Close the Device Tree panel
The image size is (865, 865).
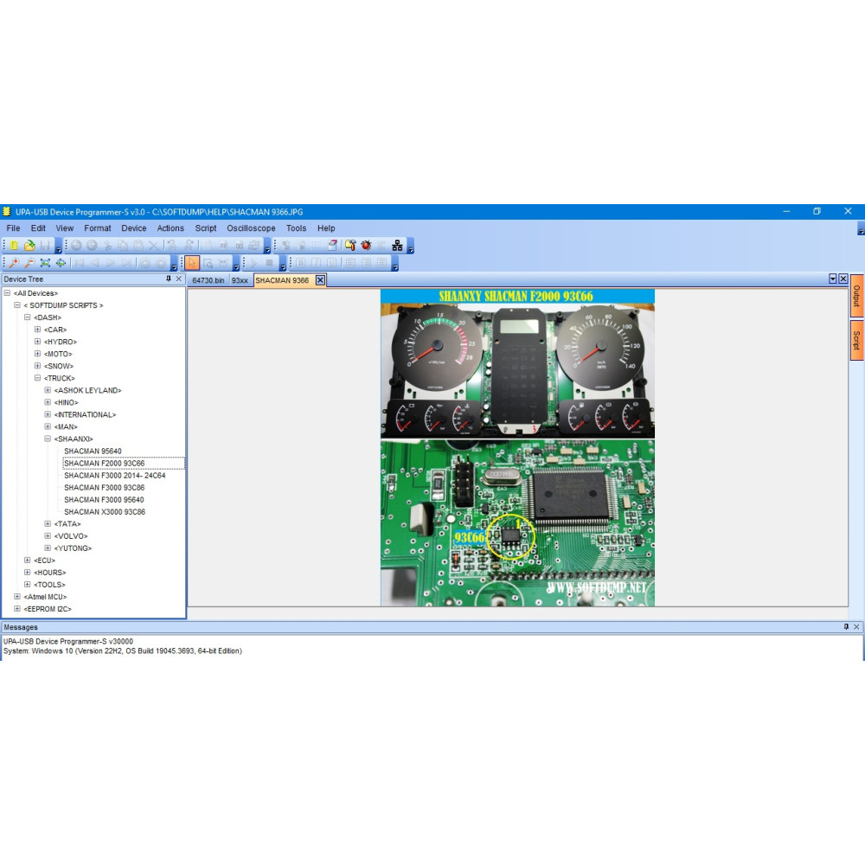pos(179,279)
